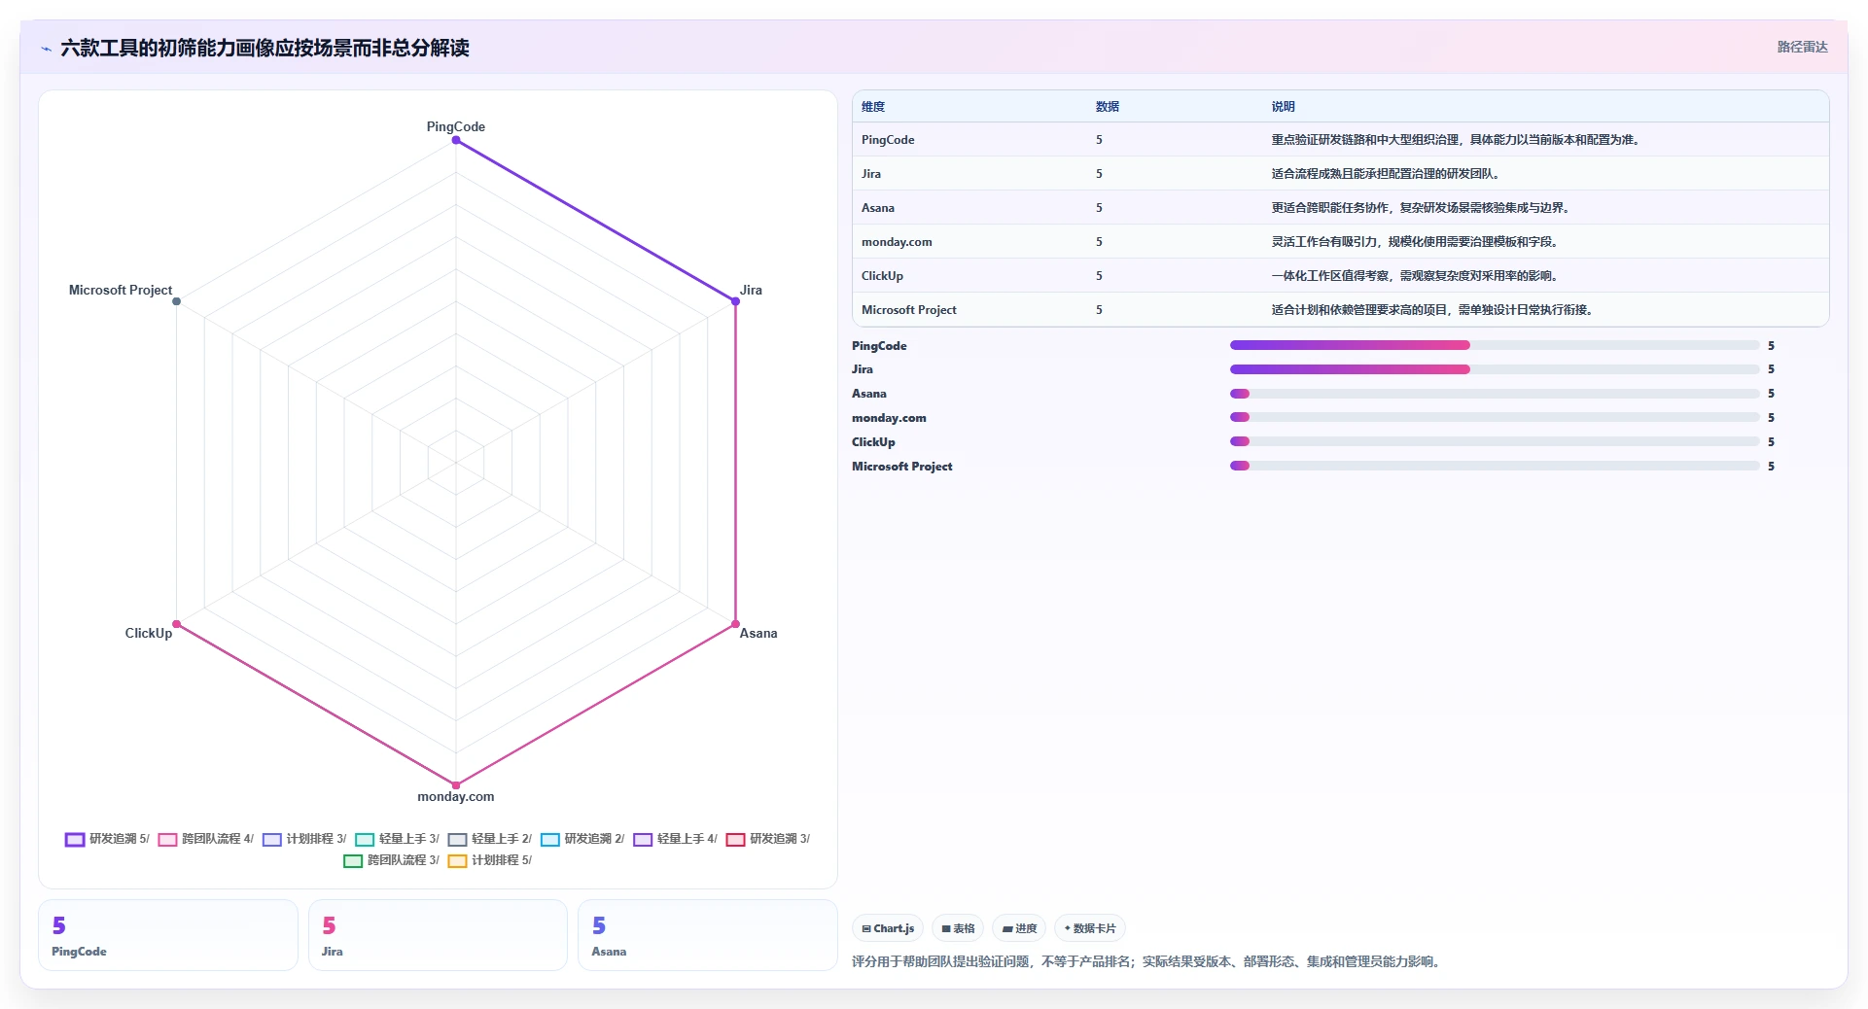Click the 表格 chip
The height and width of the screenshot is (1009, 1868).
(x=958, y=928)
